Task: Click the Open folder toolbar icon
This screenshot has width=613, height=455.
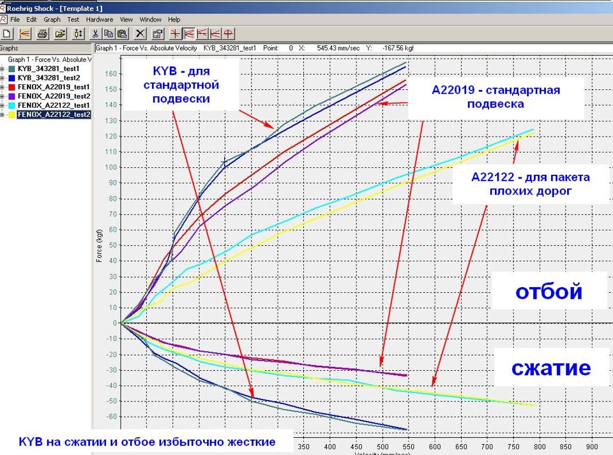Action: 60,34
